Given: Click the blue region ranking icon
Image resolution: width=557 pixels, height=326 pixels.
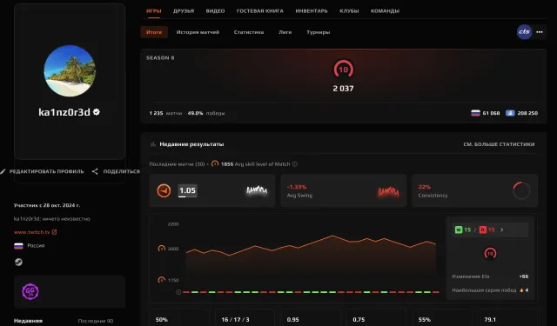Looking at the screenshot, I should click(510, 113).
